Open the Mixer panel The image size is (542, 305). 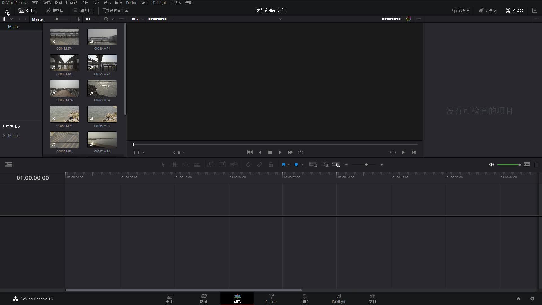[x=461, y=10]
